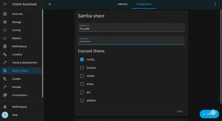Open the Help question mark icon
The image size is (222, 121).
(5, 115)
